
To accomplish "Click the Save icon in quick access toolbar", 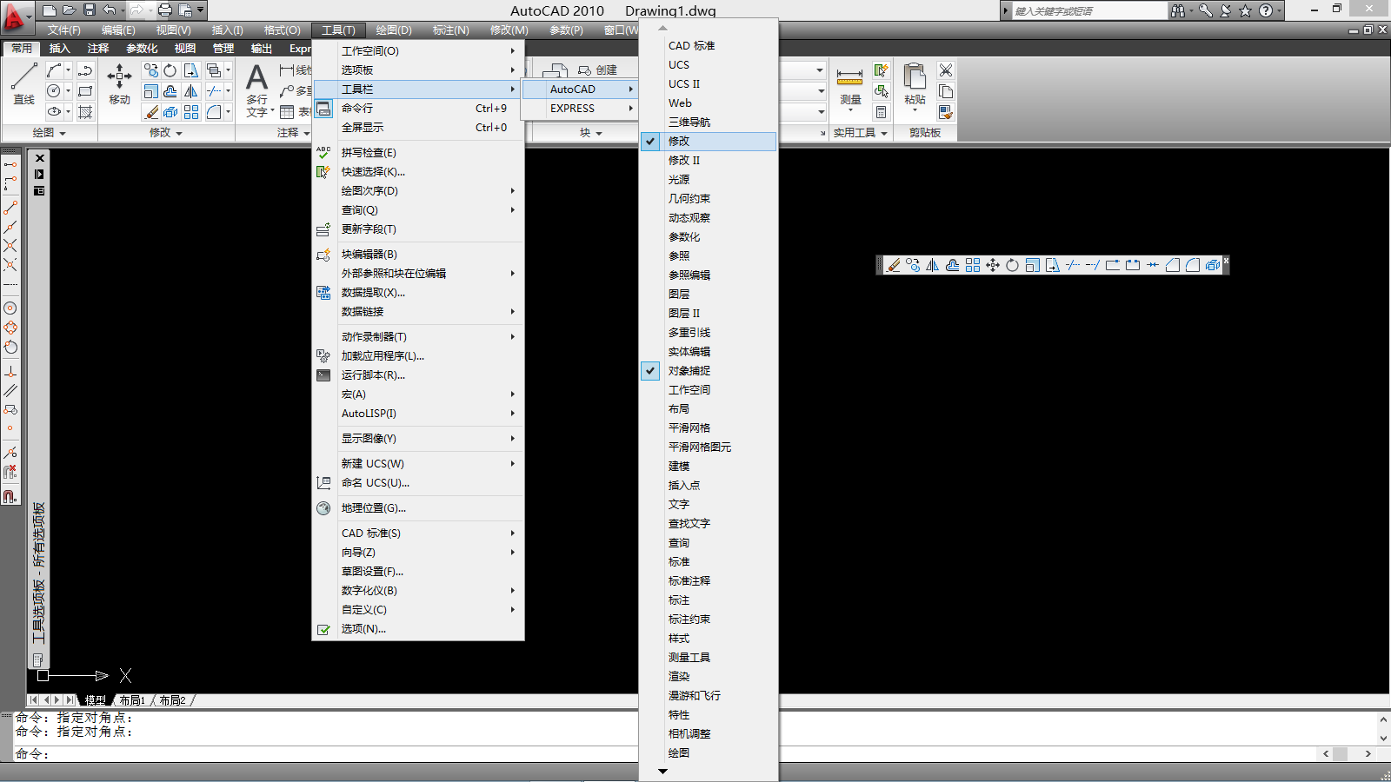I will [90, 10].
